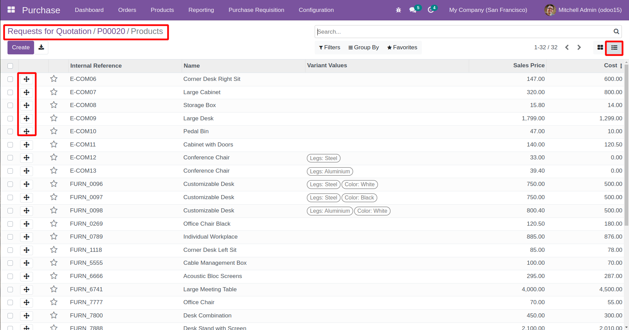629x330 pixels.
Task: Switch to list view
Action: pyautogui.click(x=614, y=48)
